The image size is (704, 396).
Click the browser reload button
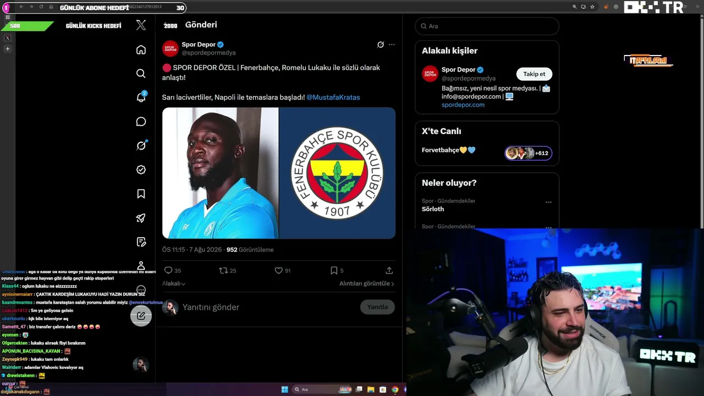coord(41,7)
